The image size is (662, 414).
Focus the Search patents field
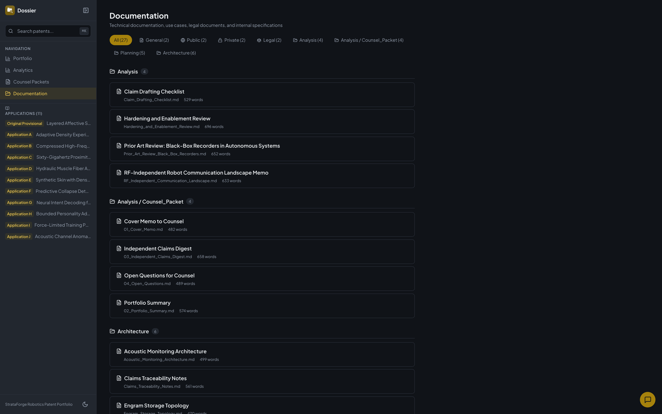tap(48, 31)
